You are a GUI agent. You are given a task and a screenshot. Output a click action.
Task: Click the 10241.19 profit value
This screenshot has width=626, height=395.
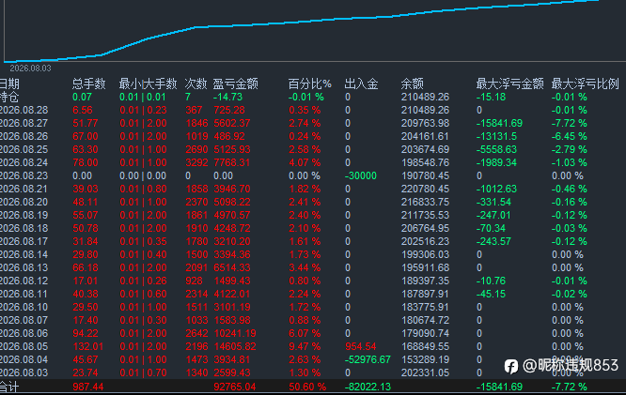point(235,334)
